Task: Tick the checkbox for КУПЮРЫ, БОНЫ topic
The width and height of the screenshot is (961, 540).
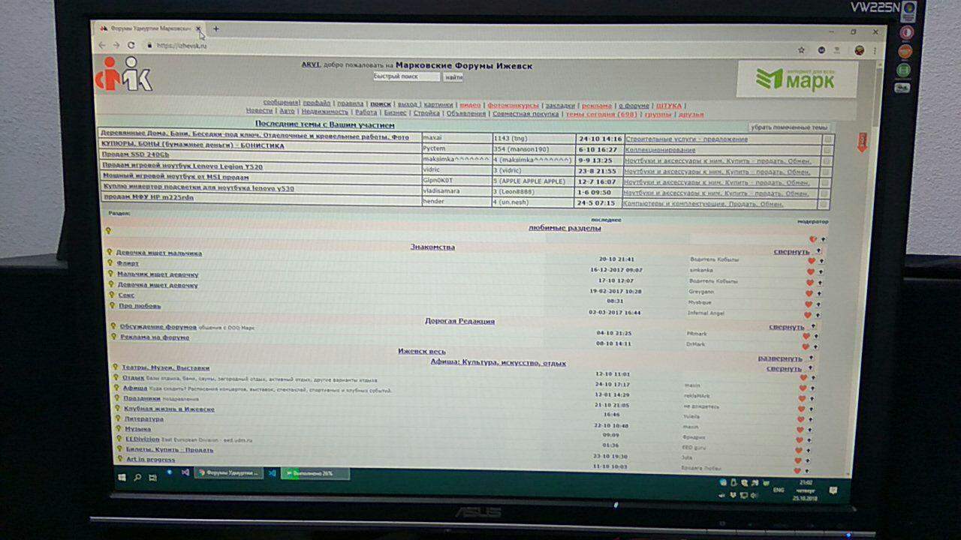Action: click(x=826, y=150)
